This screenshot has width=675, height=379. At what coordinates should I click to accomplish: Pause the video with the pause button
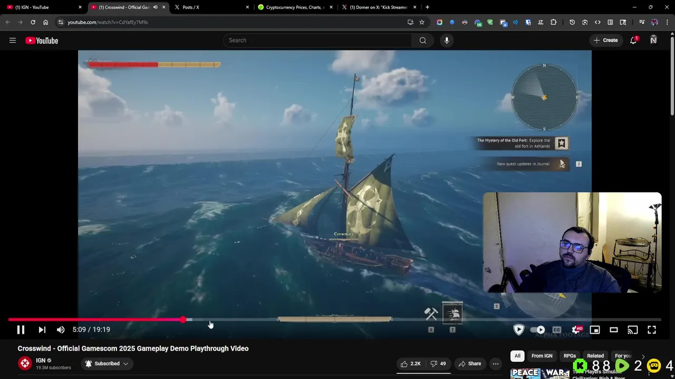[21, 330]
